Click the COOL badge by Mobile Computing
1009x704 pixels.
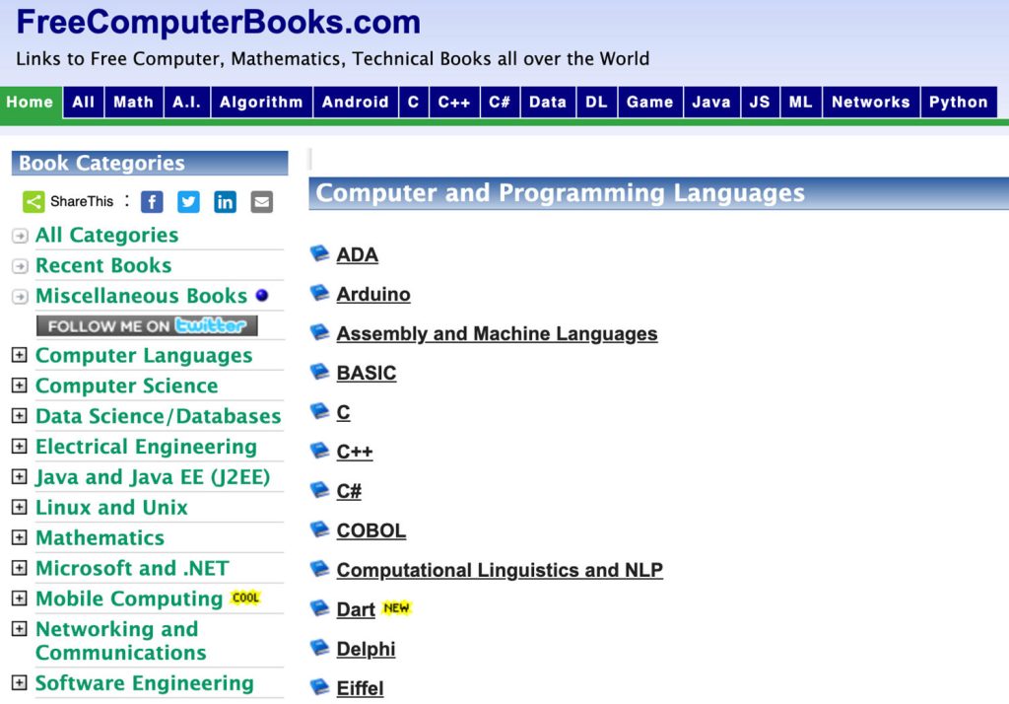[x=245, y=598]
